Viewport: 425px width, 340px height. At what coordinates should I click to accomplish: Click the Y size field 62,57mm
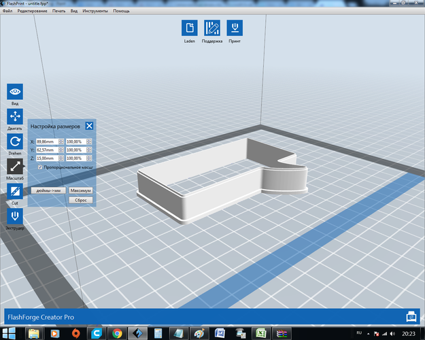[x=48, y=150]
